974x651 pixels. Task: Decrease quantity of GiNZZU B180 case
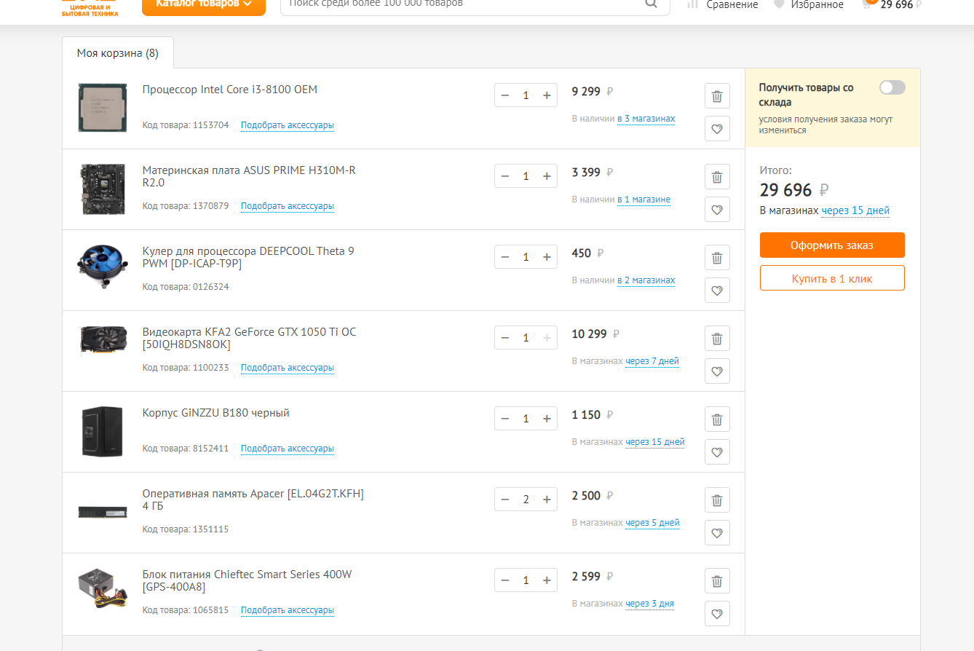[x=505, y=419]
